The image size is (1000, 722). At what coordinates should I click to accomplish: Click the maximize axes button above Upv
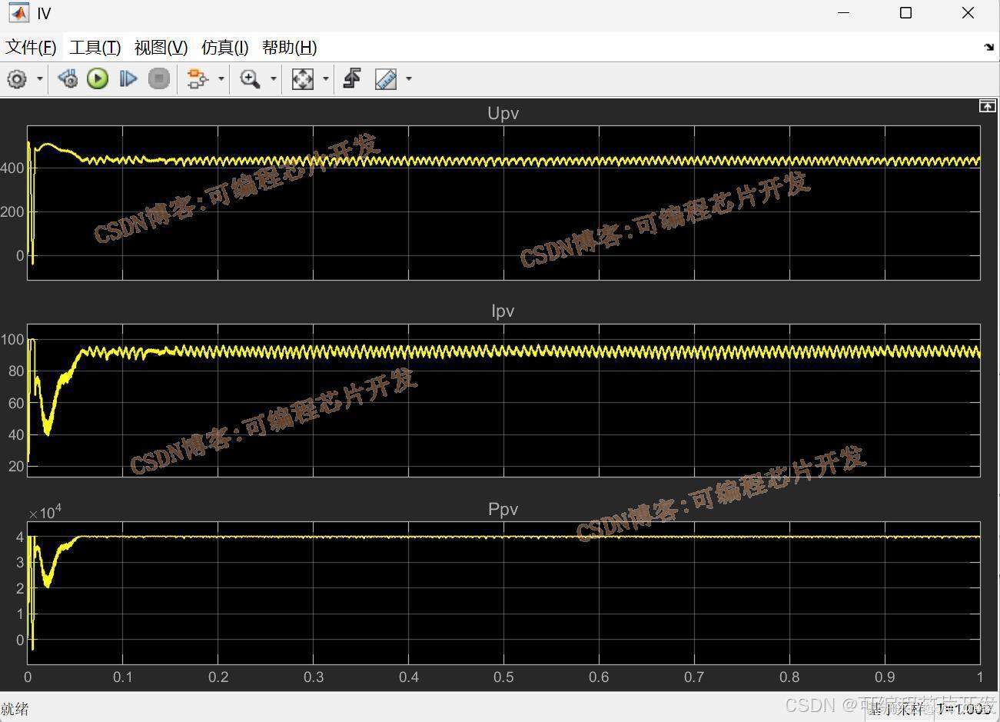pyautogui.click(x=987, y=106)
